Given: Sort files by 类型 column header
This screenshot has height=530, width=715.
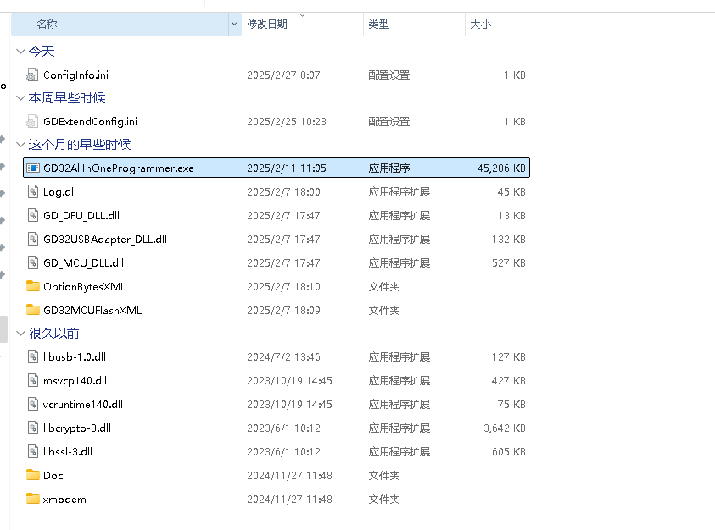Looking at the screenshot, I should 378,25.
